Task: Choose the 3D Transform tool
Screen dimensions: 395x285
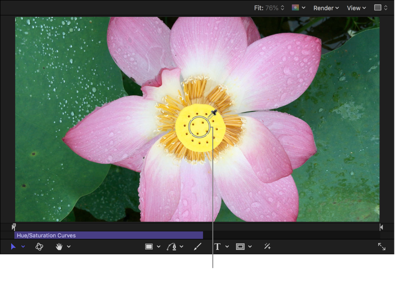Action: 39,246
